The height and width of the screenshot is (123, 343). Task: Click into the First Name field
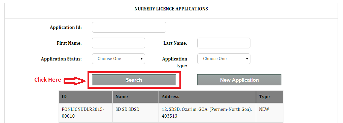pyautogui.click(x=118, y=43)
